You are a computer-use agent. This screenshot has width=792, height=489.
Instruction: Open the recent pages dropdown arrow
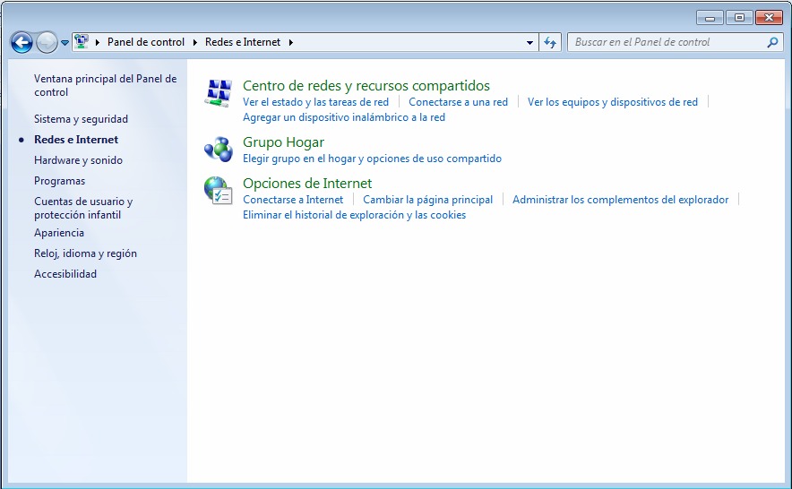point(65,43)
